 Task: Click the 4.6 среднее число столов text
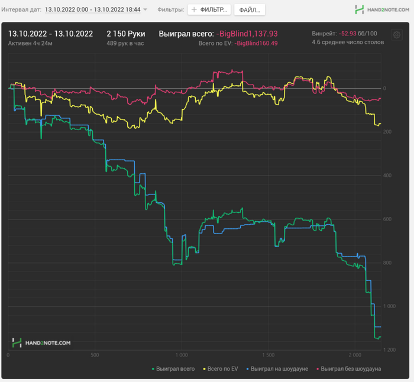coord(348,42)
